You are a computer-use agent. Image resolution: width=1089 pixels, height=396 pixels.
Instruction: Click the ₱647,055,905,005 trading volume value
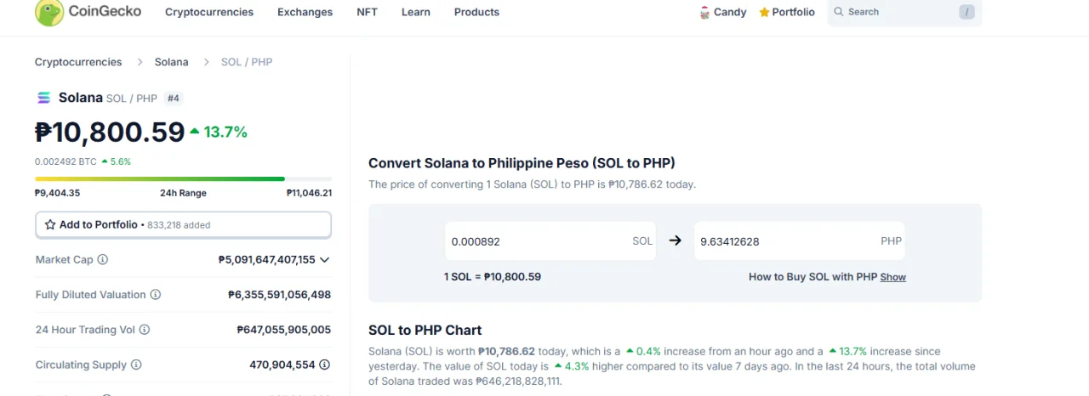284,330
